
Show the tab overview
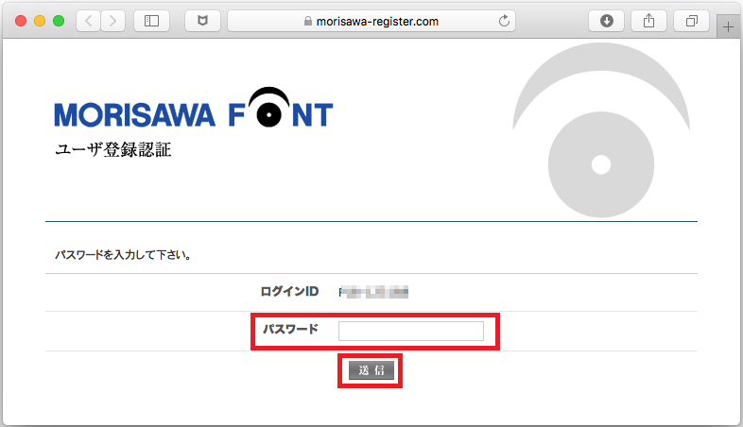point(692,21)
